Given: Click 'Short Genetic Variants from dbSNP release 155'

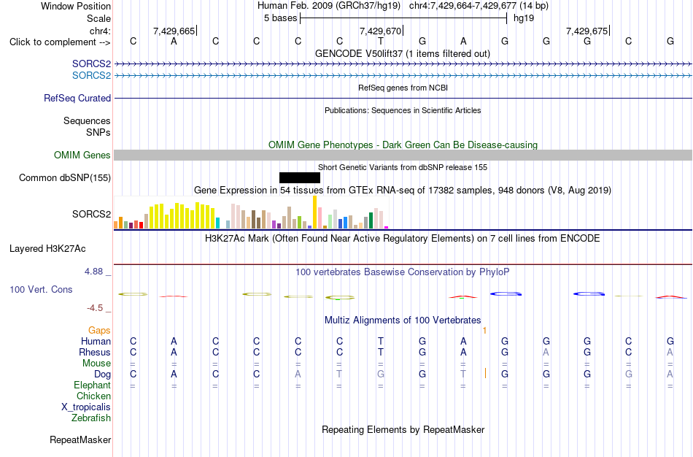Looking at the screenshot, I should click(x=403, y=167).
